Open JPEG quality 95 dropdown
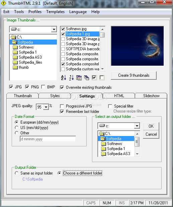 46,107
